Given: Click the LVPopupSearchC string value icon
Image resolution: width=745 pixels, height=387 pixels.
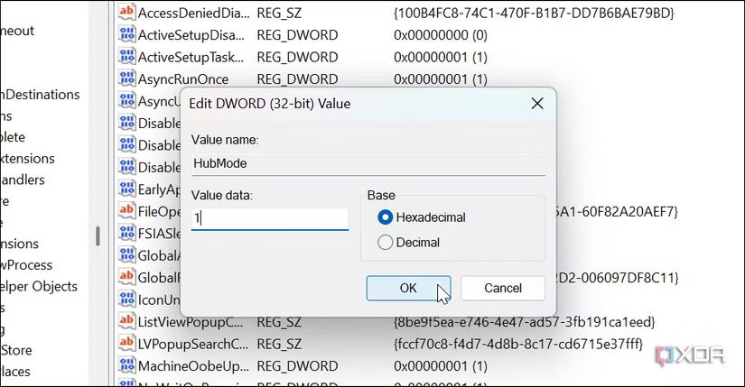Looking at the screenshot, I should coord(126,344).
